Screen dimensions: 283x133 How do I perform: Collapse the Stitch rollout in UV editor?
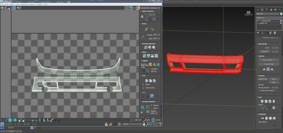click(141, 52)
